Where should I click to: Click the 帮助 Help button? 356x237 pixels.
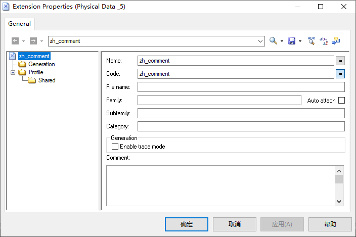(x=330, y=224)
